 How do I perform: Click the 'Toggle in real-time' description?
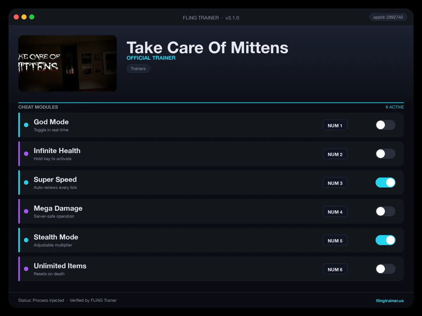(51, 130)
